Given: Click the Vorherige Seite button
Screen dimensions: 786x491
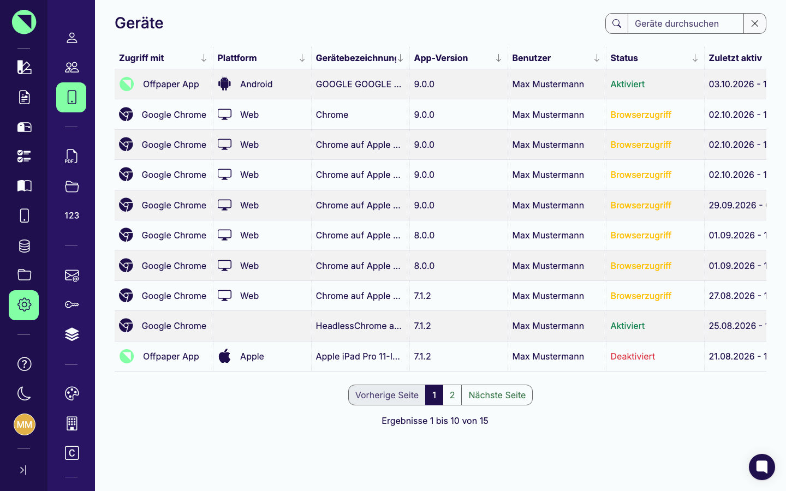Looking at the screenshot, I should tap(387, 395).
